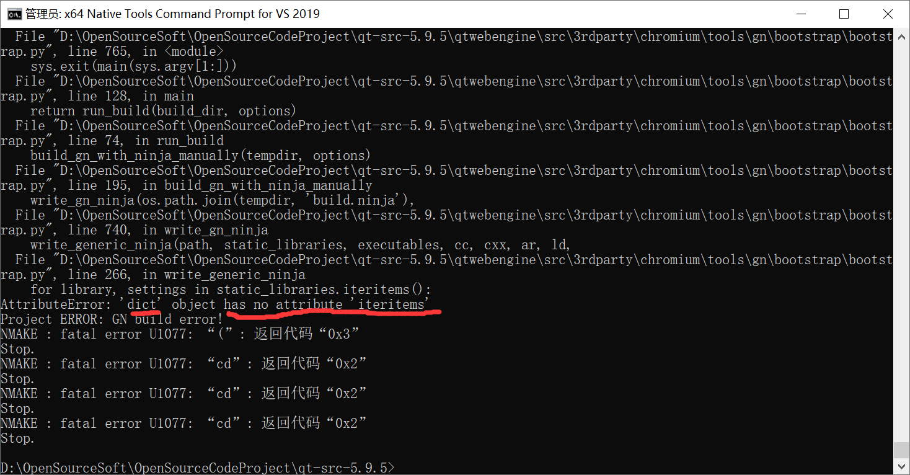This screenshot has width=910, height=475.
Task: Minimize the command prompt window
Action: coord(801,14)
